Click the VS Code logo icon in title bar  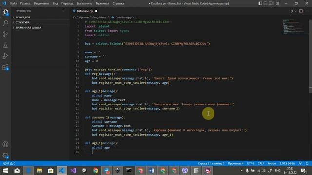(4, 3)
